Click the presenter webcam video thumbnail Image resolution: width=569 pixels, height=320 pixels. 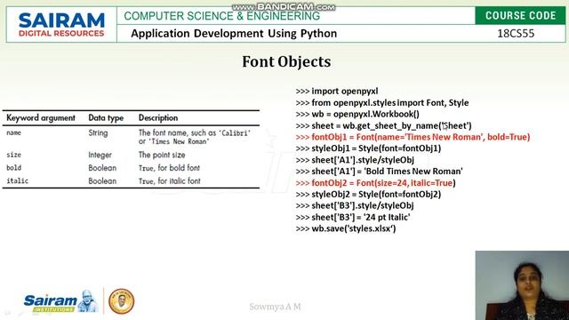(x=522, y=285)
